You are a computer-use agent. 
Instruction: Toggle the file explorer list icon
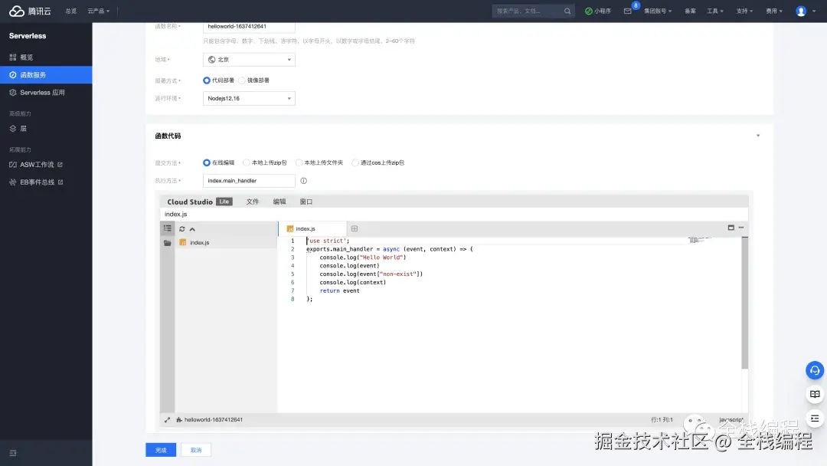(x=167, y=228)
